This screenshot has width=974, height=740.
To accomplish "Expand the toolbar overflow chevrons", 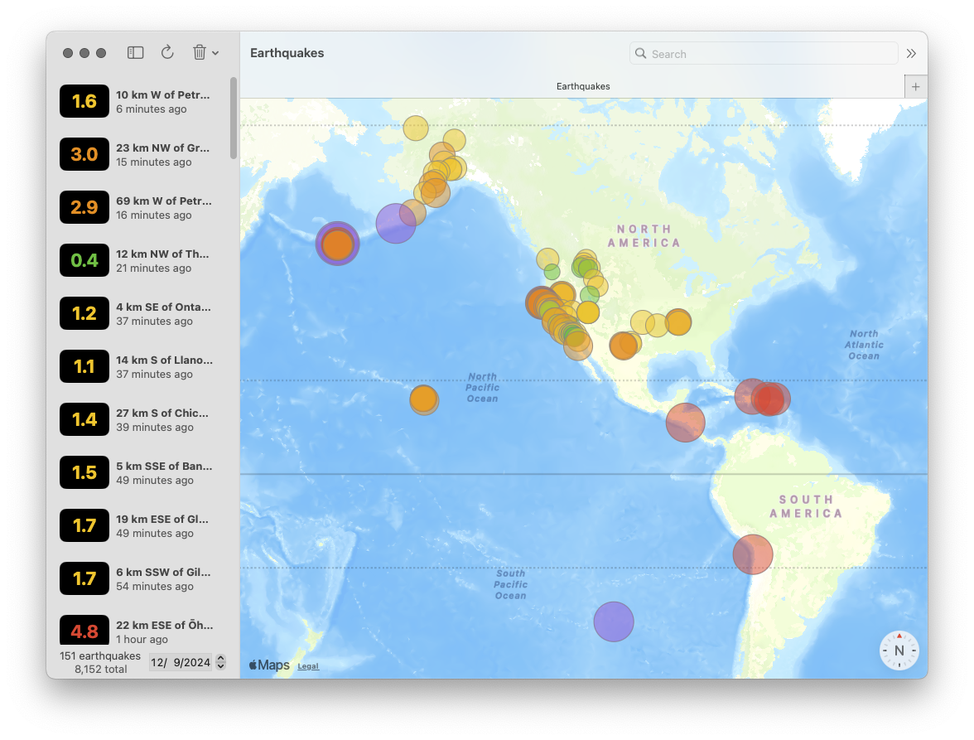I will pyautogui.click(x=911, y=53).
